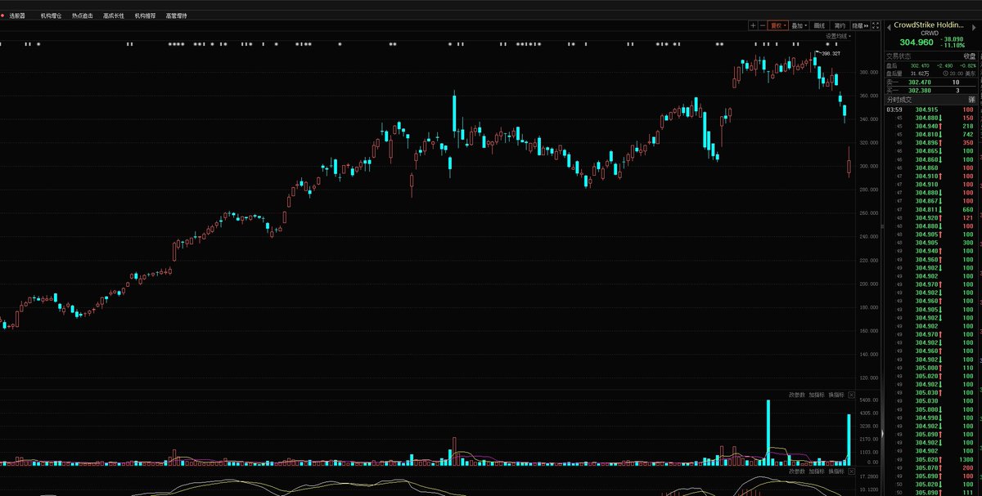Zoom in the chart with the plus icon
Image resolution: width=982 pixels, height=496 pixels.
pyautogui.click(x=753, y=25)
